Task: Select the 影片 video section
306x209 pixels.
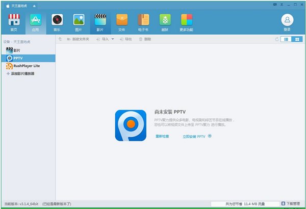Action: click(x=100, y=21)
